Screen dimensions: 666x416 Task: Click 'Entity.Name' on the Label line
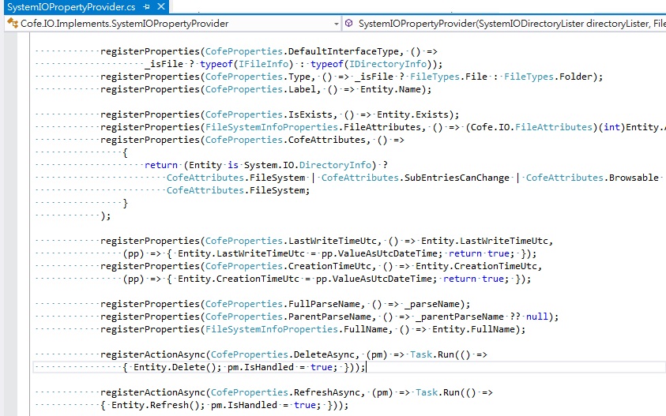point(390,89)
